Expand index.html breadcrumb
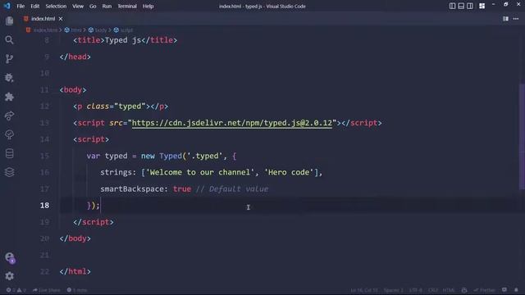525x295 pixels. click(x=42, y=30)
